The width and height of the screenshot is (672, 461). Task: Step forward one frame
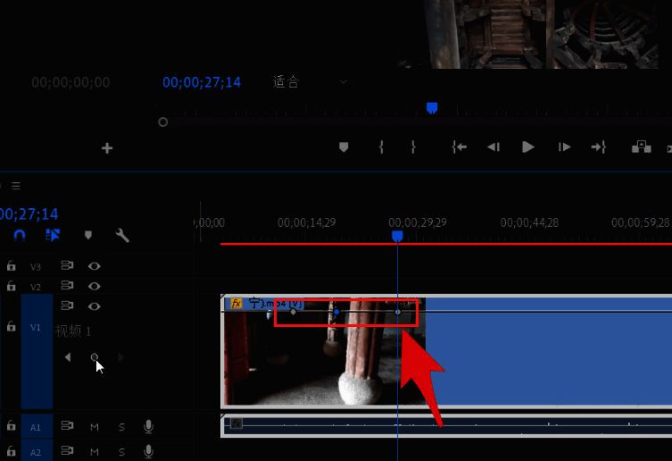[564, 147]
